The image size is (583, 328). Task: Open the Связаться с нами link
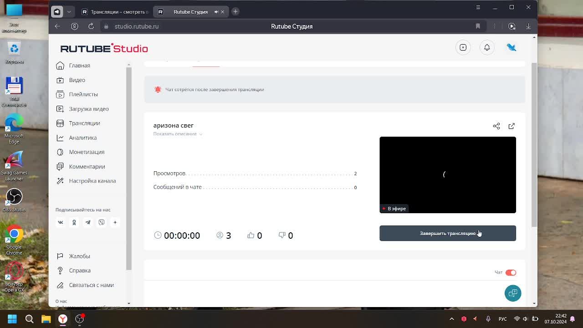point(91,285)
